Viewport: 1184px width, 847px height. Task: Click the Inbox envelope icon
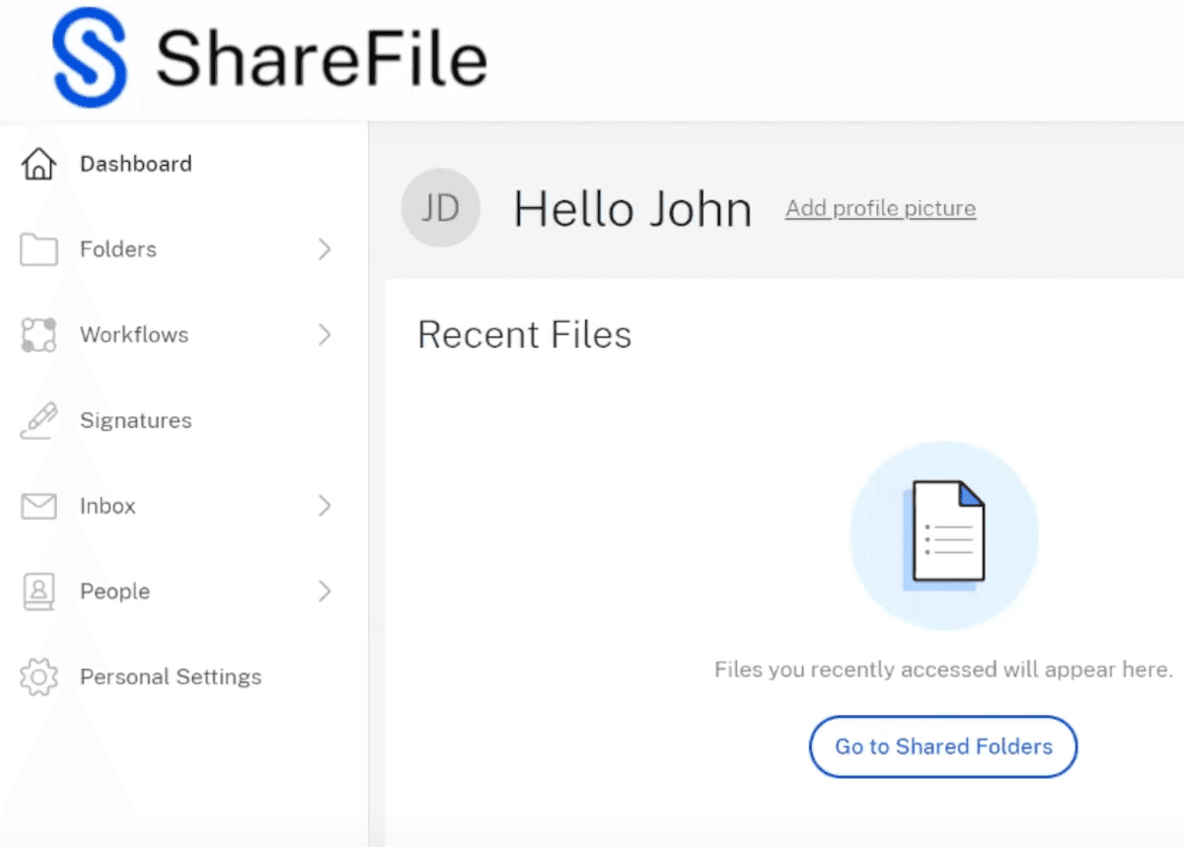(x=37, y=506)
